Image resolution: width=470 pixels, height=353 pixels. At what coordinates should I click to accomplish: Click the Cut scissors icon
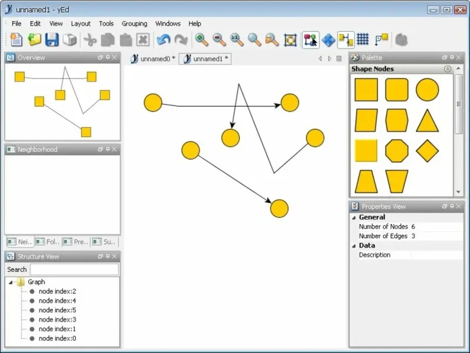click(x=90, y=39)
